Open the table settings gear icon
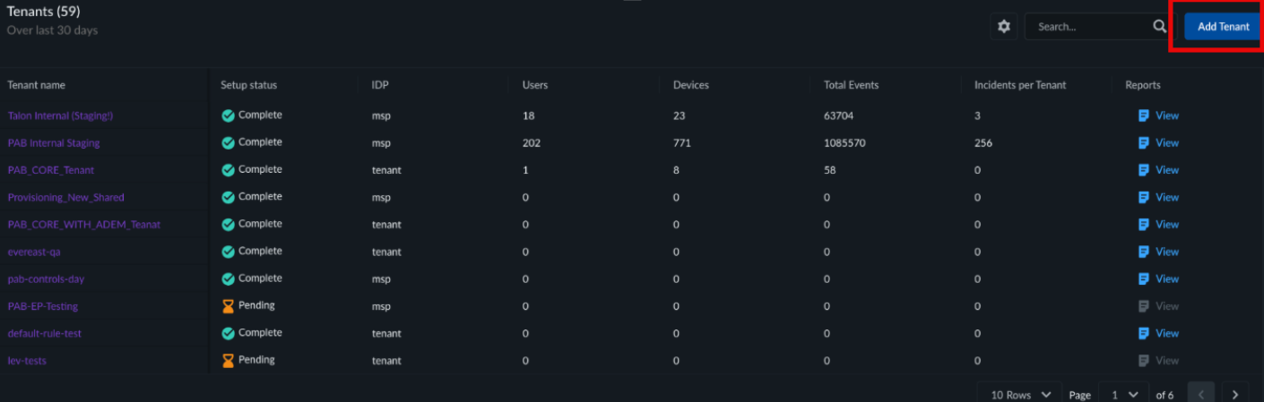Image resolution: width=1264 pixels, height=402 pixels. click(1004, 27)
